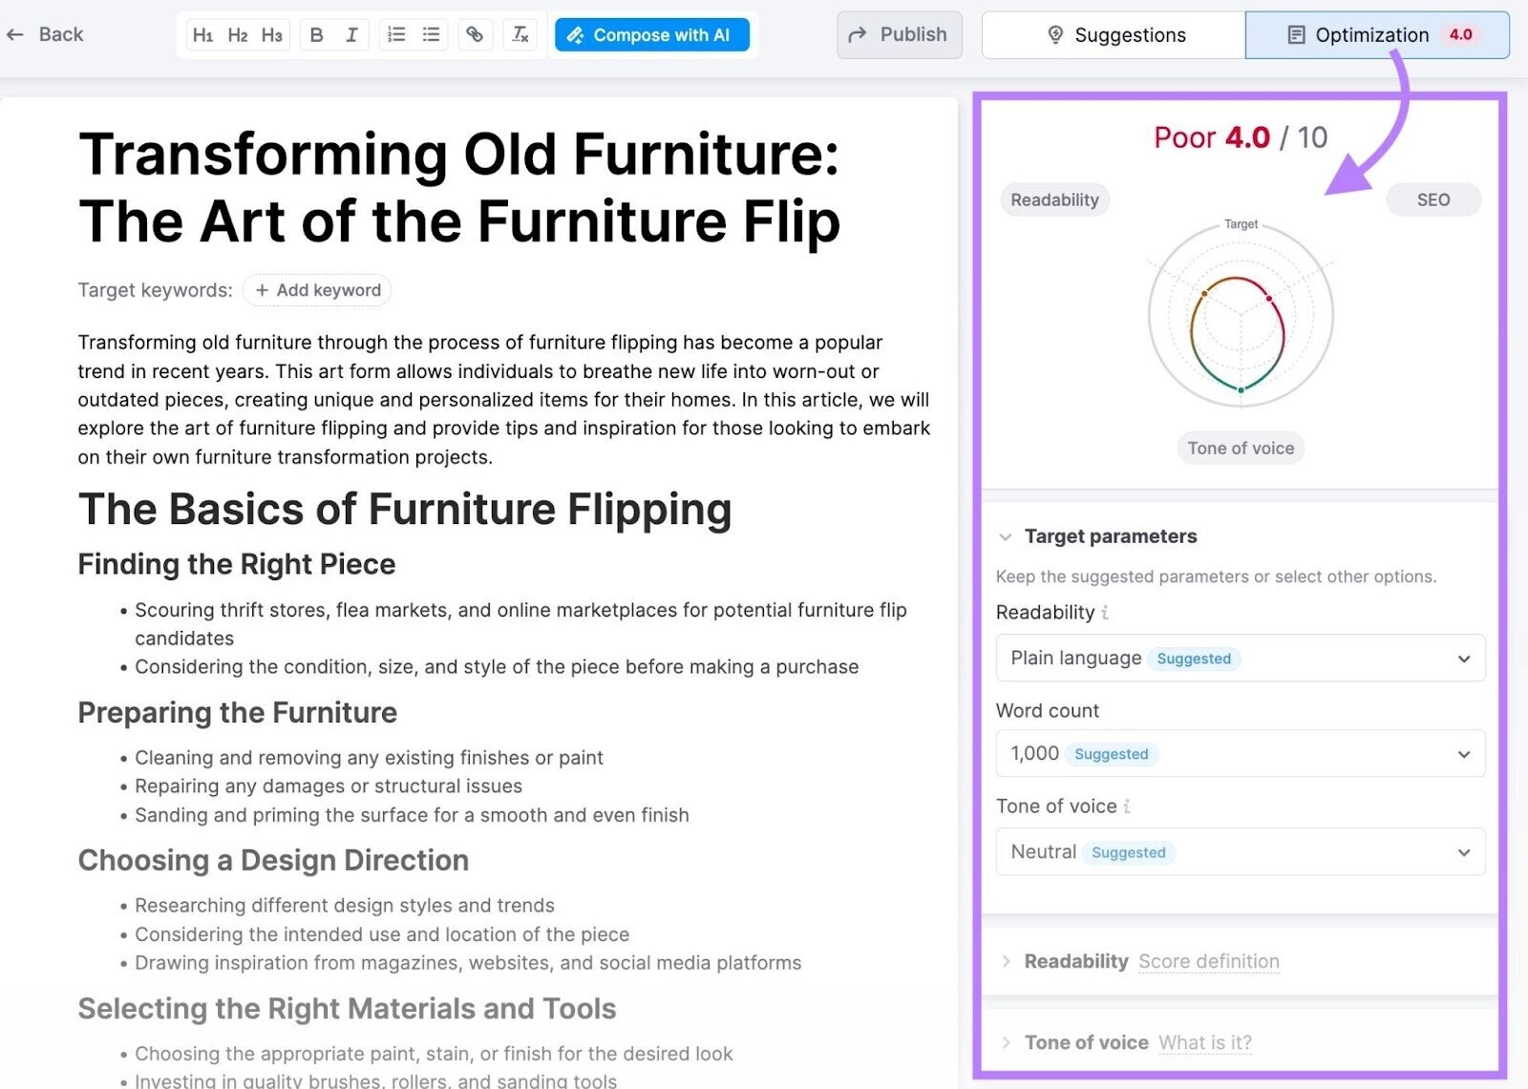Apply Heading 1 format from toolbar

pos(202,35)
